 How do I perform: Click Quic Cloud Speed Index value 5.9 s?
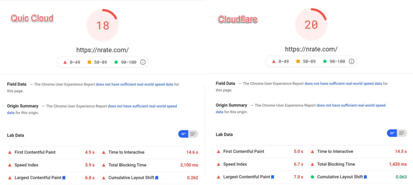(90, 165)
